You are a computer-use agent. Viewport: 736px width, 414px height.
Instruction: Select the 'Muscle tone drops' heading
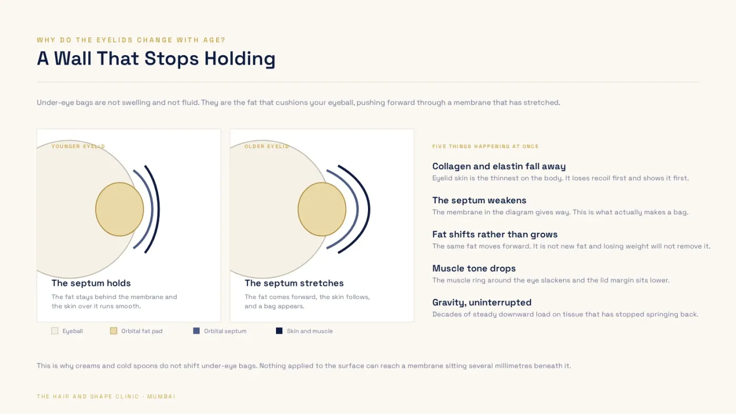click(474, 268)
